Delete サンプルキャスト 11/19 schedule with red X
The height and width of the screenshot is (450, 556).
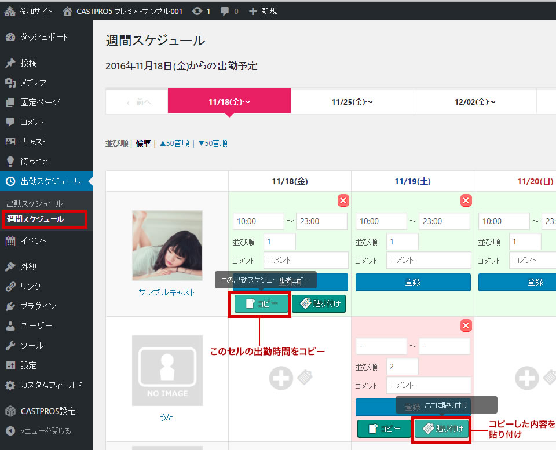click(466, 201)
